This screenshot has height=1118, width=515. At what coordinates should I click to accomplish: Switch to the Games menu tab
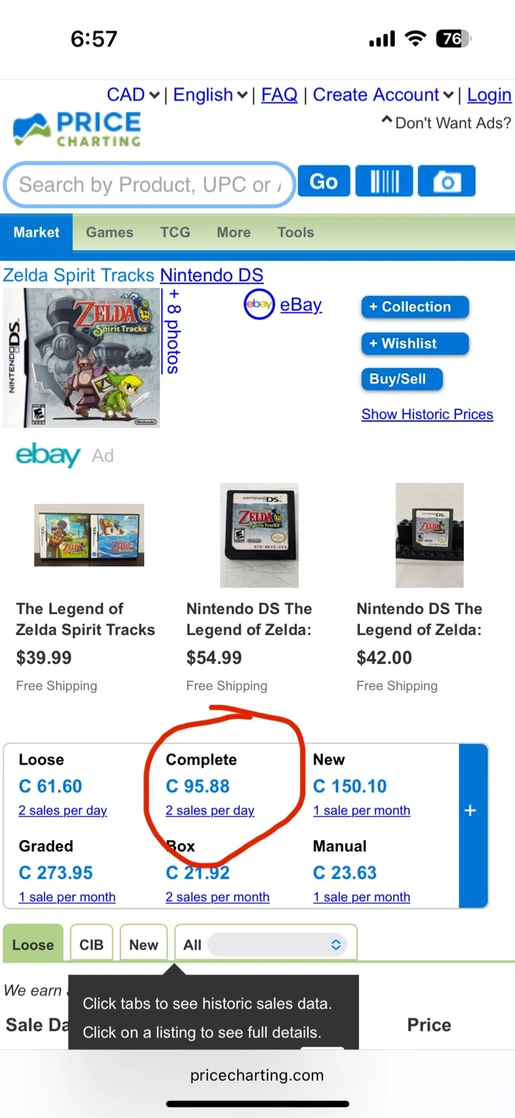[109, 232]
